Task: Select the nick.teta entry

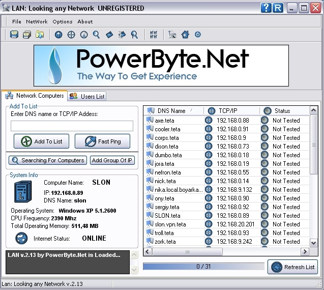Action: (165, 181)
